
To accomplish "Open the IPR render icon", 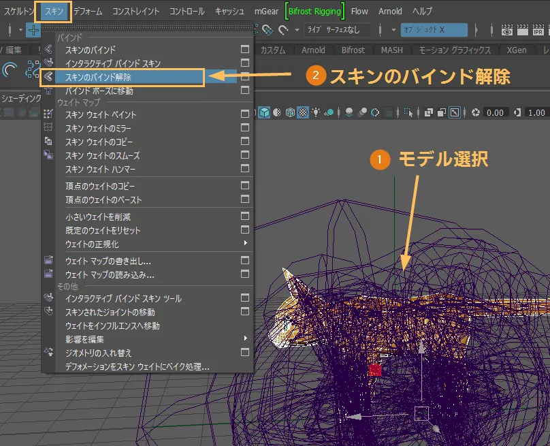I will tap(538, 30).
